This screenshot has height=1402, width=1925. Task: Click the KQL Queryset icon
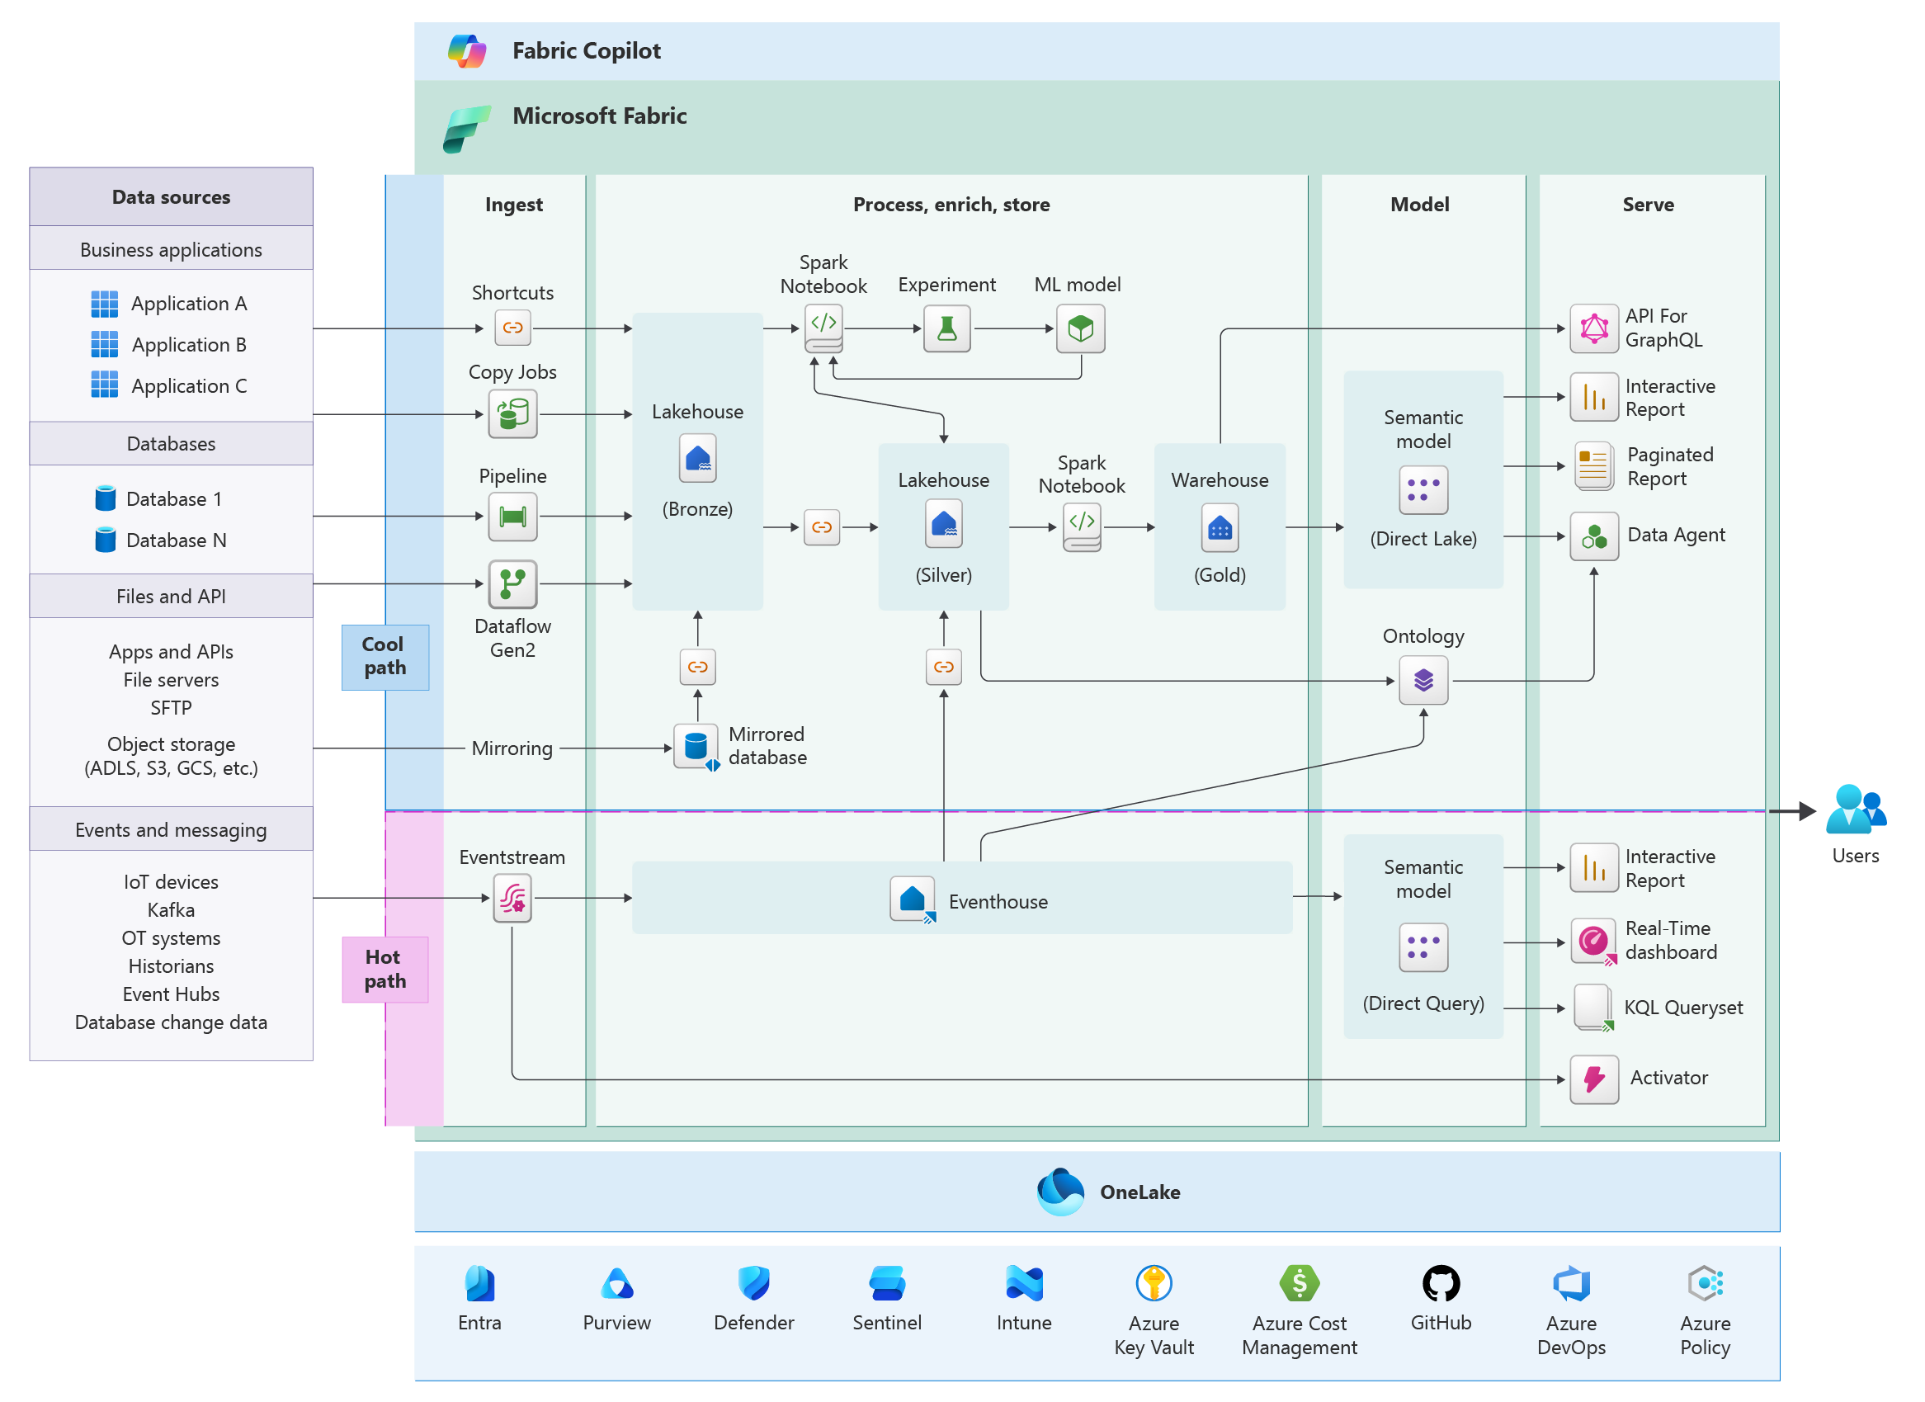coord(1594,1008)
